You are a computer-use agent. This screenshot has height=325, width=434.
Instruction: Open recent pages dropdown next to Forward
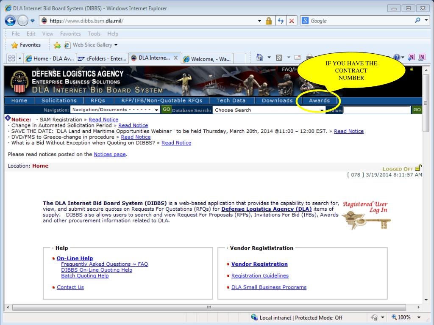(x=32, y=21)
